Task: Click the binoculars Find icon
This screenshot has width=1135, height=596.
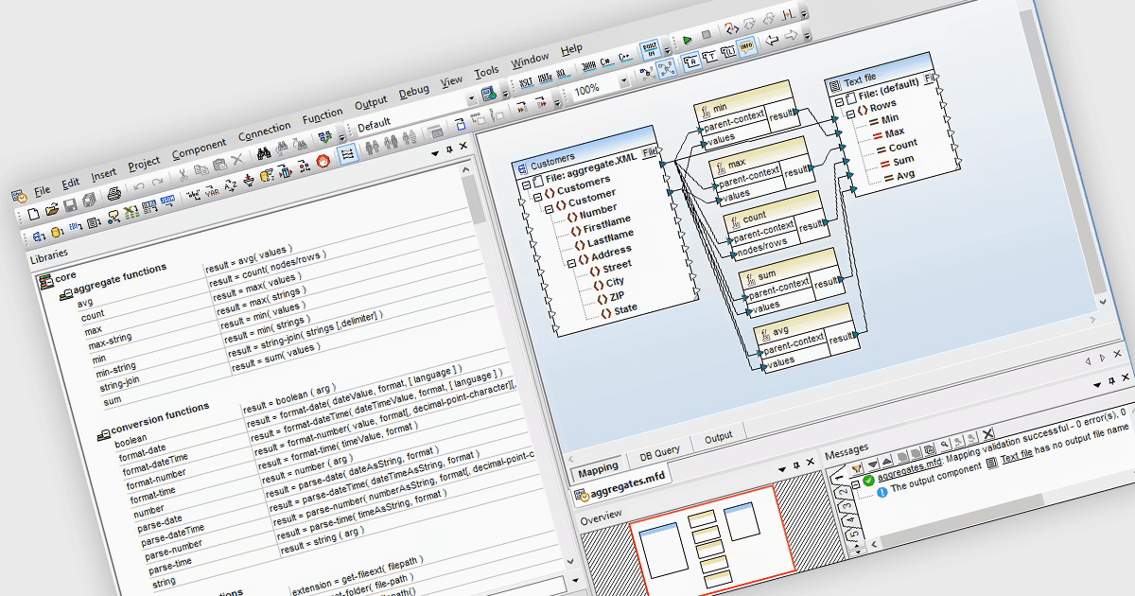Action: 264,153
